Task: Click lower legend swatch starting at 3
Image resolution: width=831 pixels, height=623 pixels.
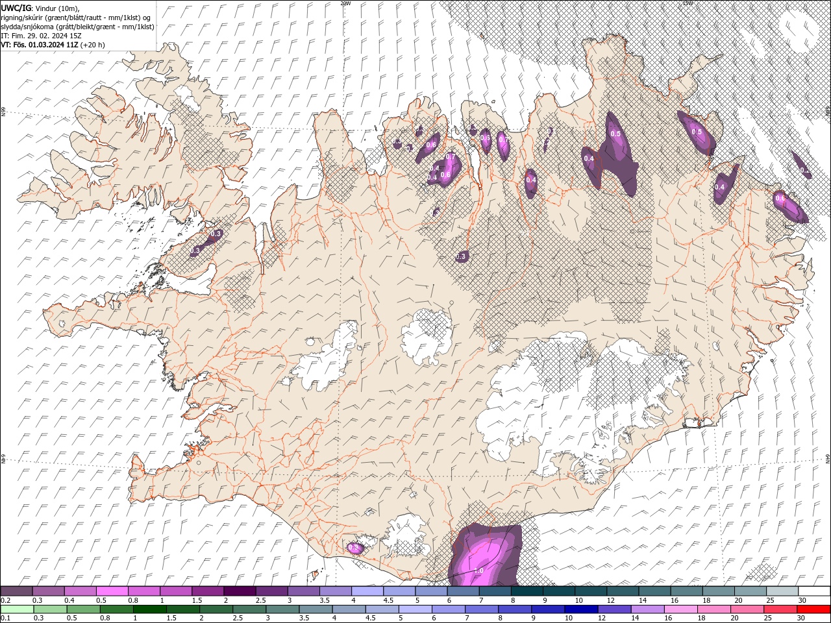Action: (282, 609)
